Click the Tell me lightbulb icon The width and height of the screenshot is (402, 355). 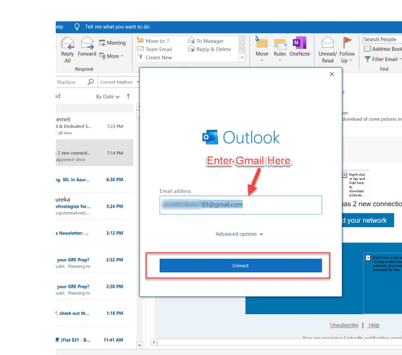[x=77, y=26]
